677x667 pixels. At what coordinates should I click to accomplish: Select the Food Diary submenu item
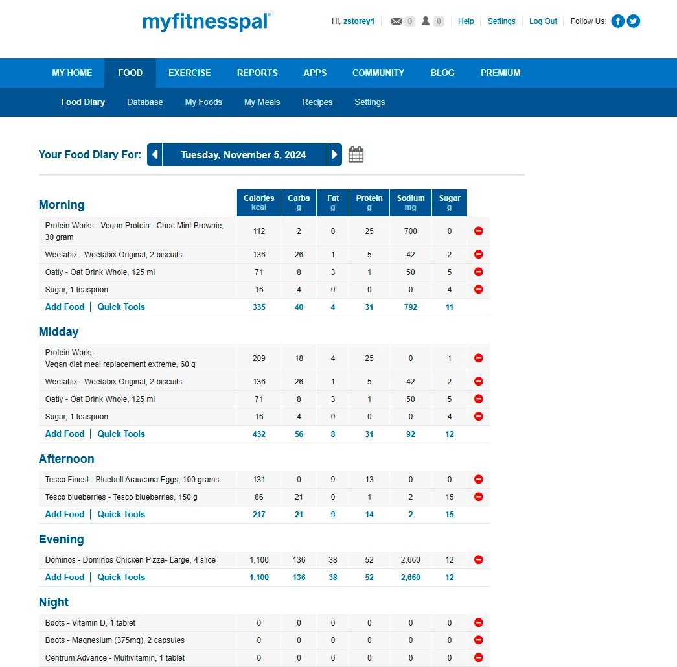click(83, 102)
